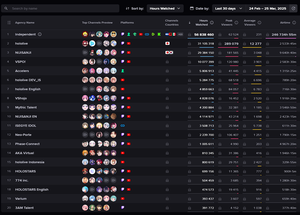This screenshot has height=215, width=300.
Task: Click the lock icon before hololive hours watched
Action: coord(190,44)
